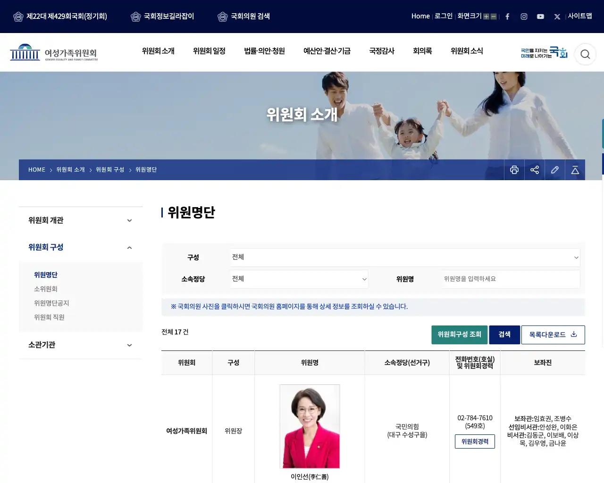Increase screen size with plus icon
Image resolution: width=604 pixels, height=483 pixels.
click(x=486, y=17)
